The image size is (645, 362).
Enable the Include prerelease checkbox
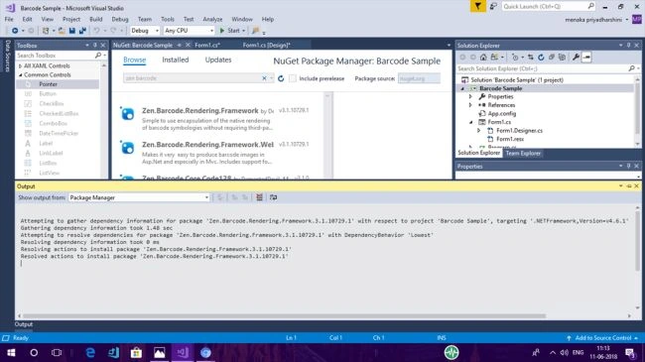coord(293,78)
